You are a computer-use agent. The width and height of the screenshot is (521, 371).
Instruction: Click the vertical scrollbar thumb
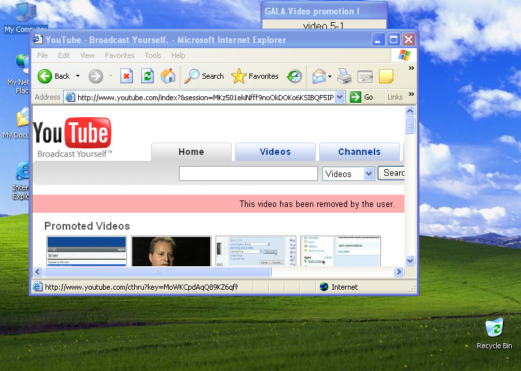tap(410, 125)
